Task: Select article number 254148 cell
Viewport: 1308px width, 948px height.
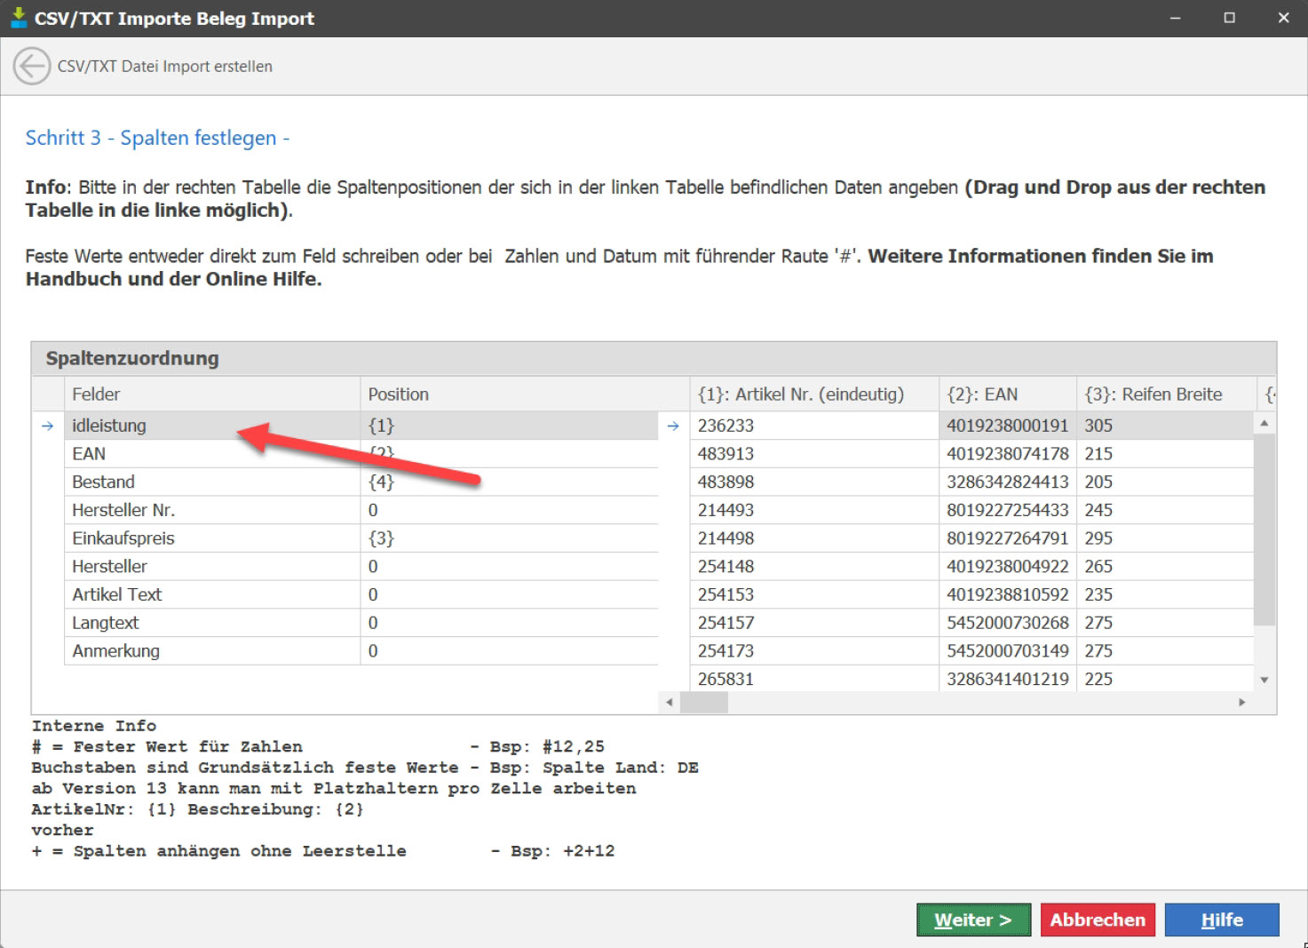Action: click(814, 567)
